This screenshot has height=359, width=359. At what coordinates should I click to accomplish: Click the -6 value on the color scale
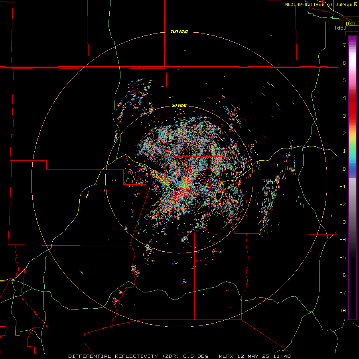pyautogui.click(x=343, y=275)
